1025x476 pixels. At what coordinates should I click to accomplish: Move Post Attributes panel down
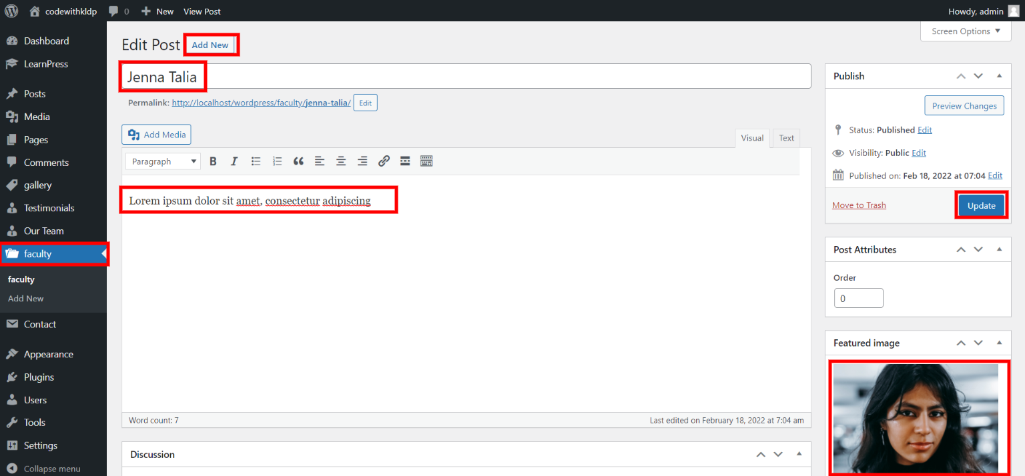(x=978, y=249)
